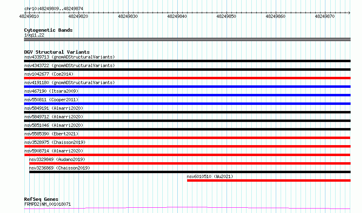Select the RefSeq Genes track heading
The width and height of the screenshot is (362, 213).
(x=41, y=199)
